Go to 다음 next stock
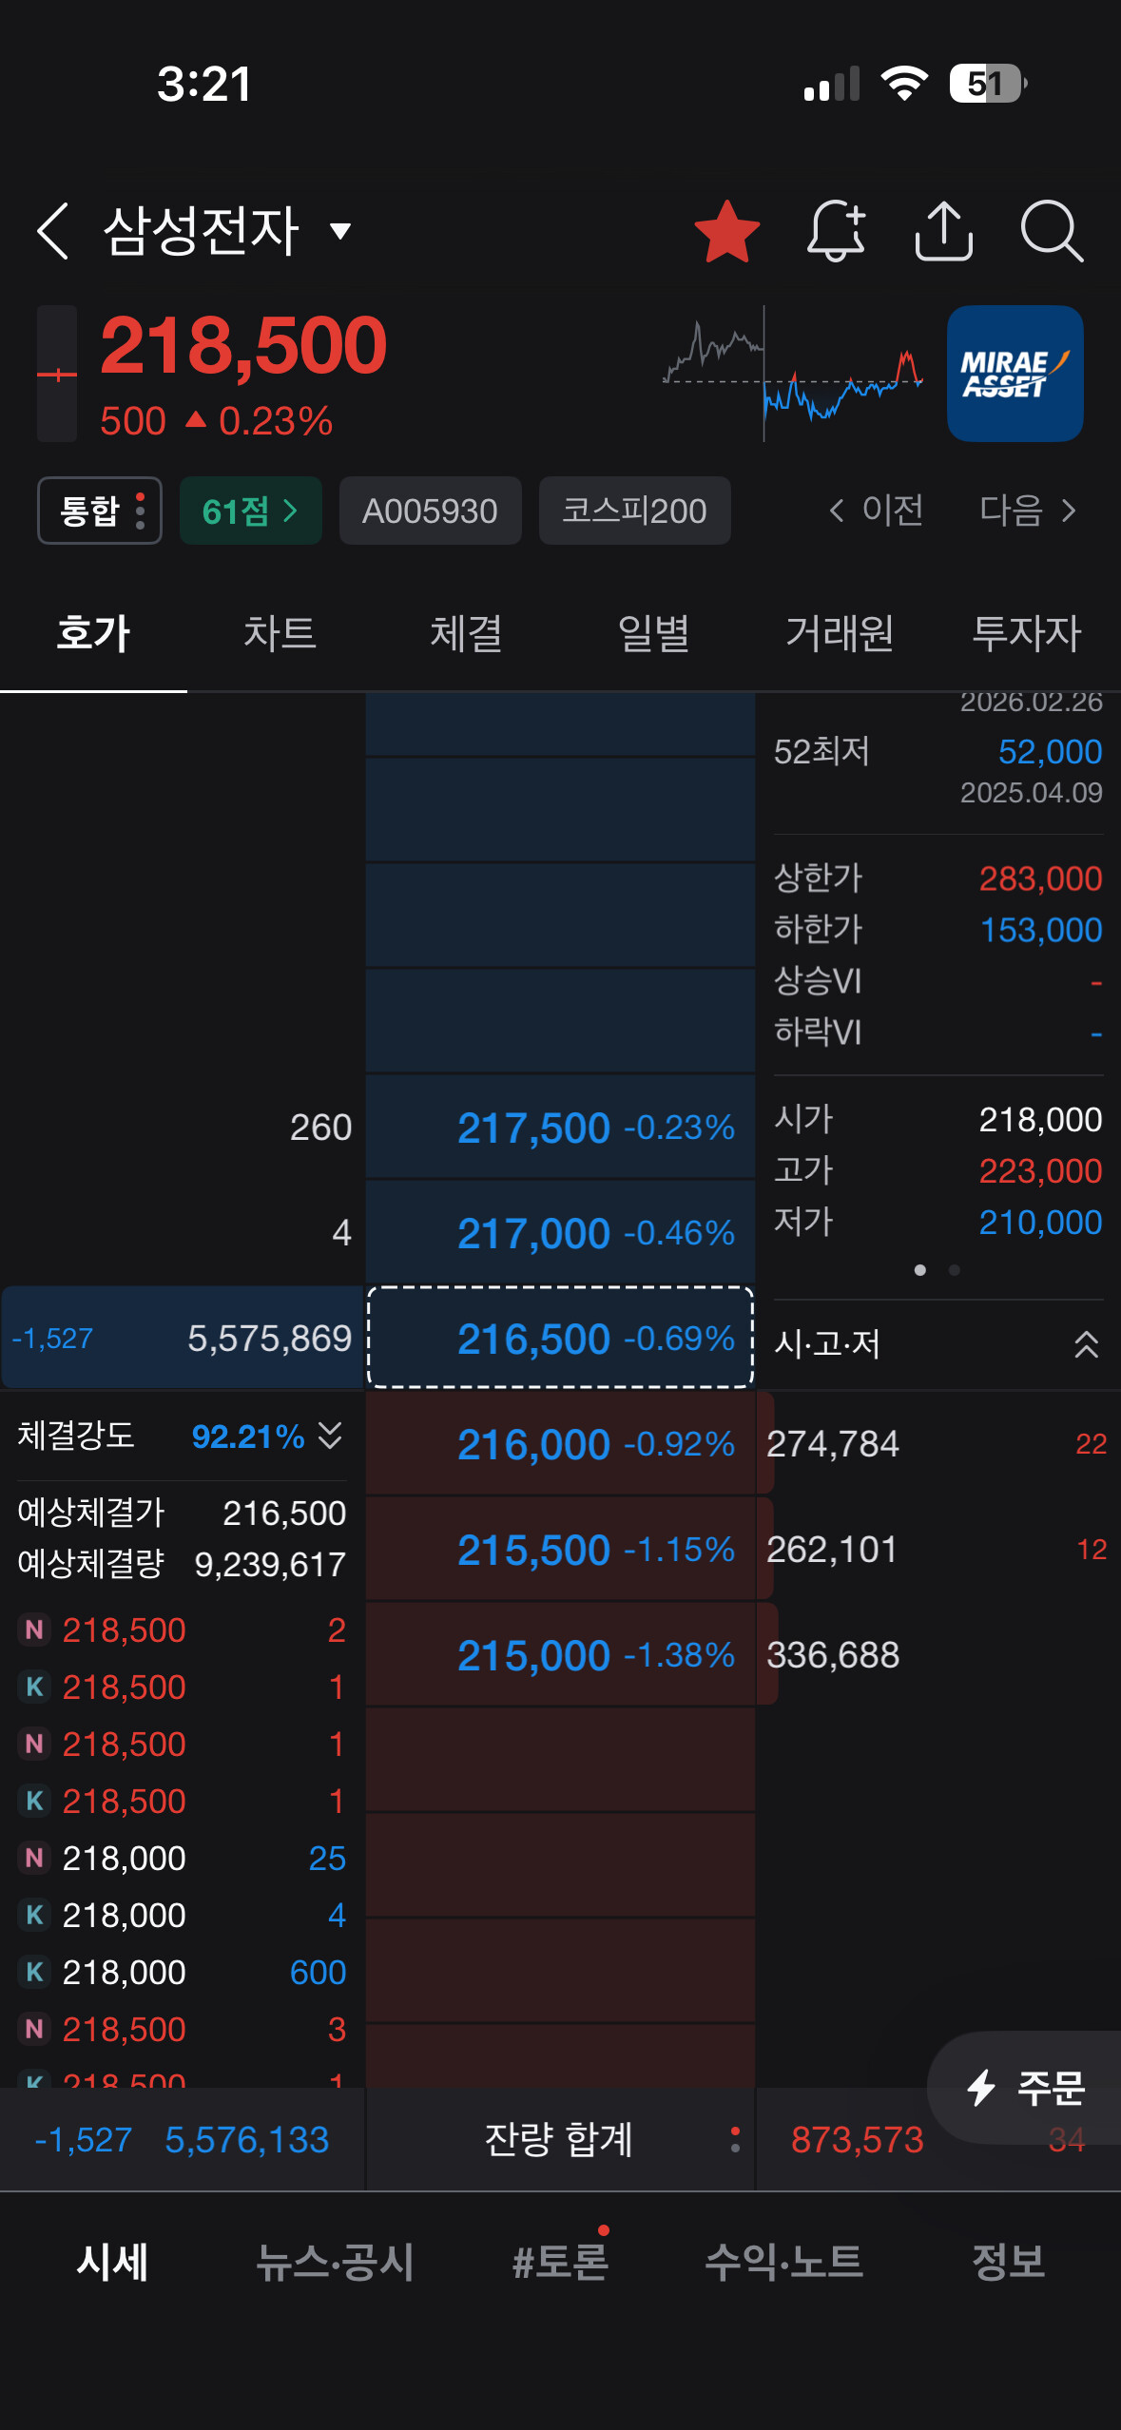 click(x=1028, y=511)
